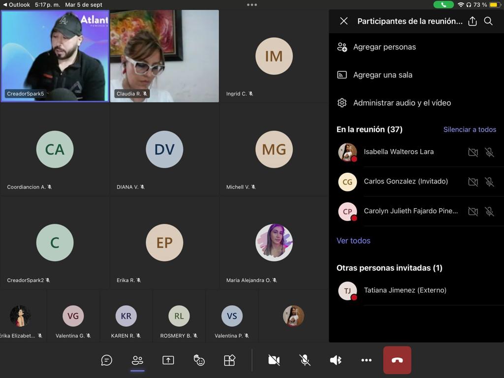Tap the three dots at top center
Screen dimensions: 504x378
coord(252,5)
